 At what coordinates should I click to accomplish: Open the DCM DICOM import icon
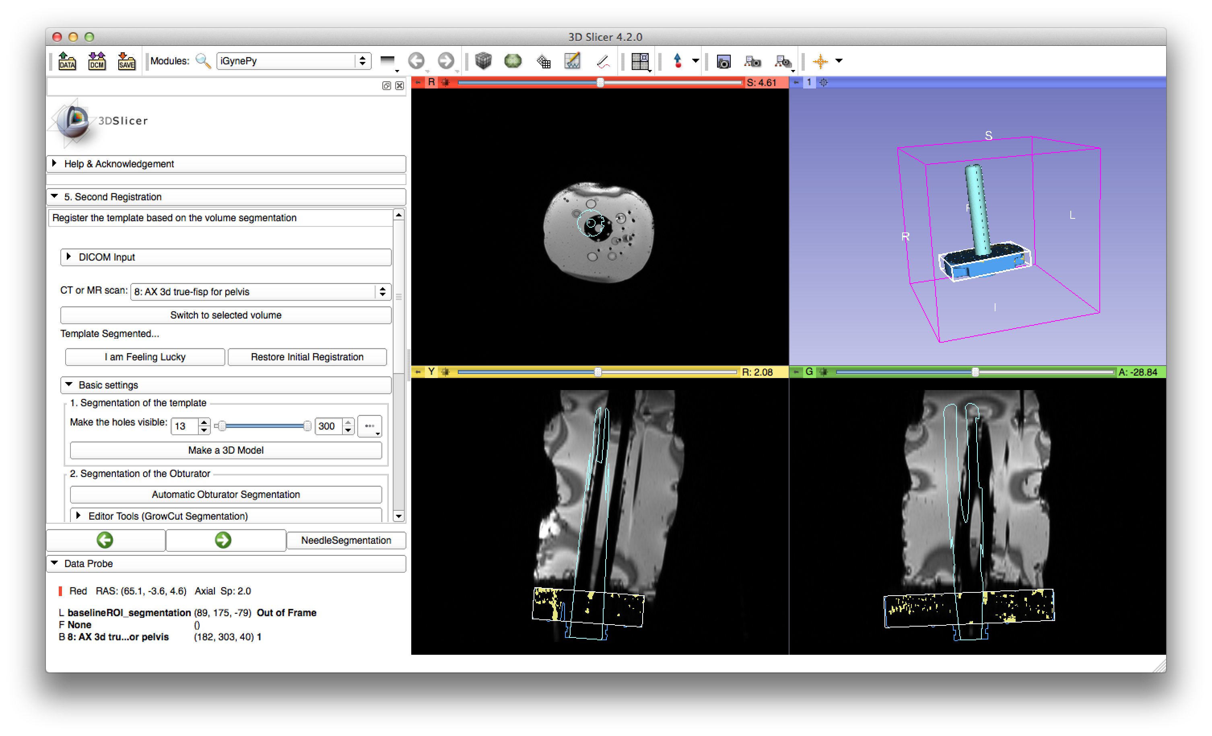pyautogui.click(x=97, y=61)
